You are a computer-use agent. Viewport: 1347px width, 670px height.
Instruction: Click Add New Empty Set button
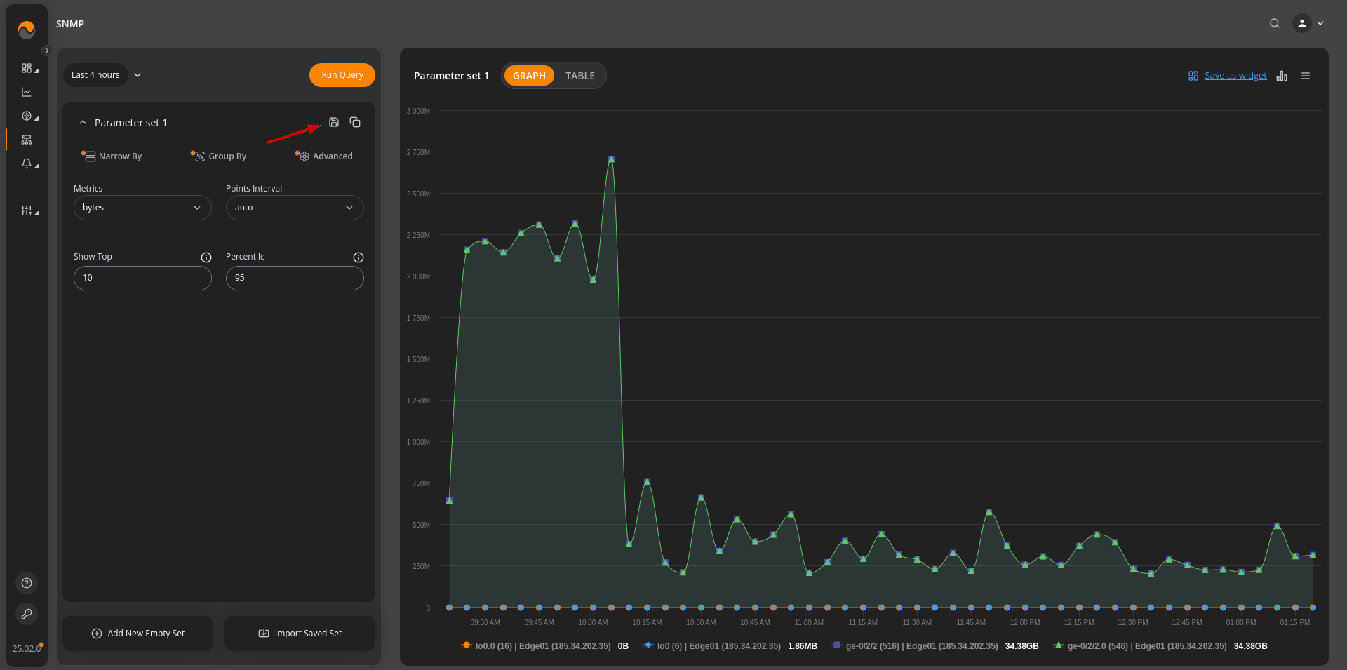pos(138,634)
